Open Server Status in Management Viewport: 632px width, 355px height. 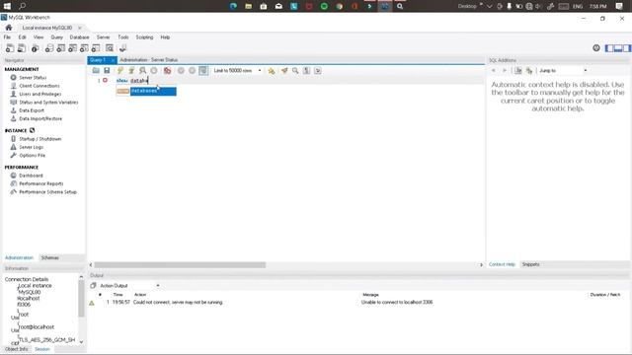click(33, 77)
